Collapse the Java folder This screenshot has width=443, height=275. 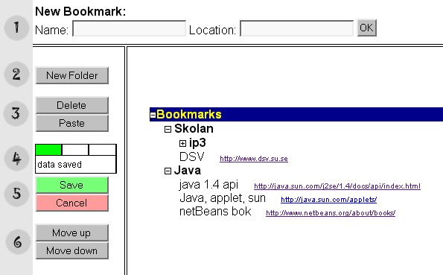168,171
